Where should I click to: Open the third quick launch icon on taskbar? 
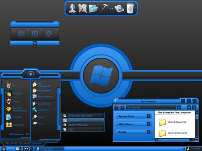coord(26,149)
